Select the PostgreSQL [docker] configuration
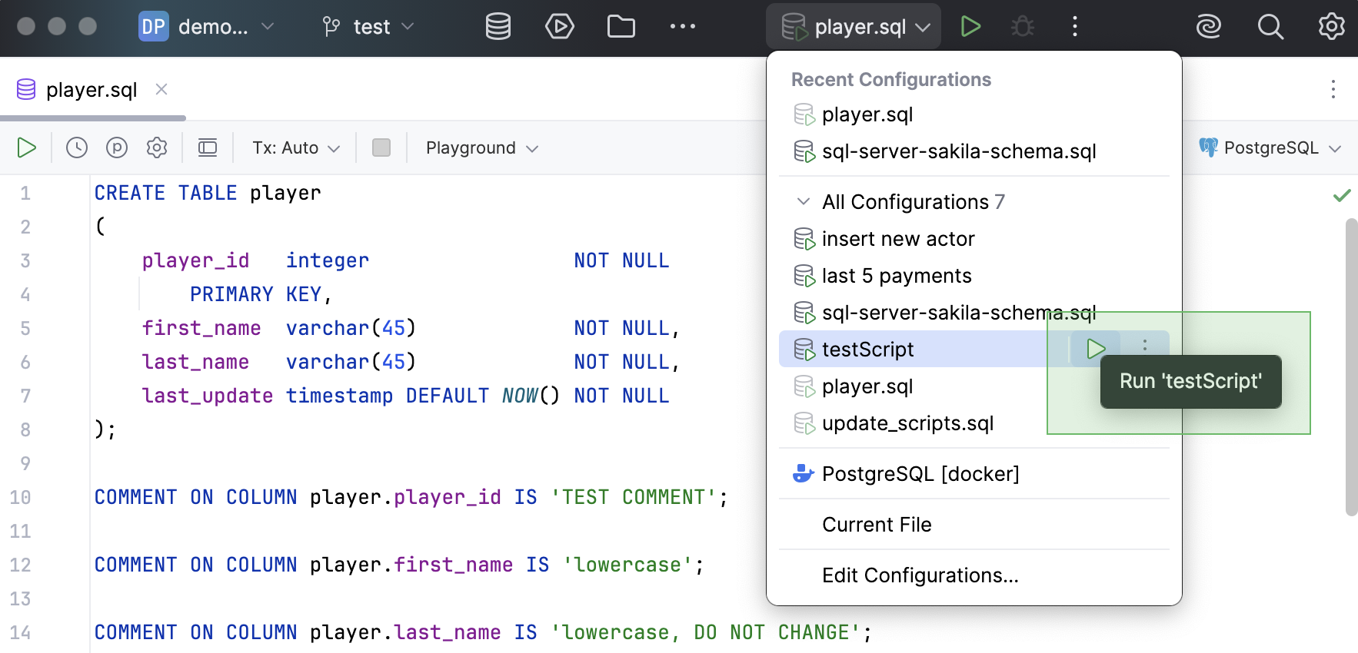 920,474
